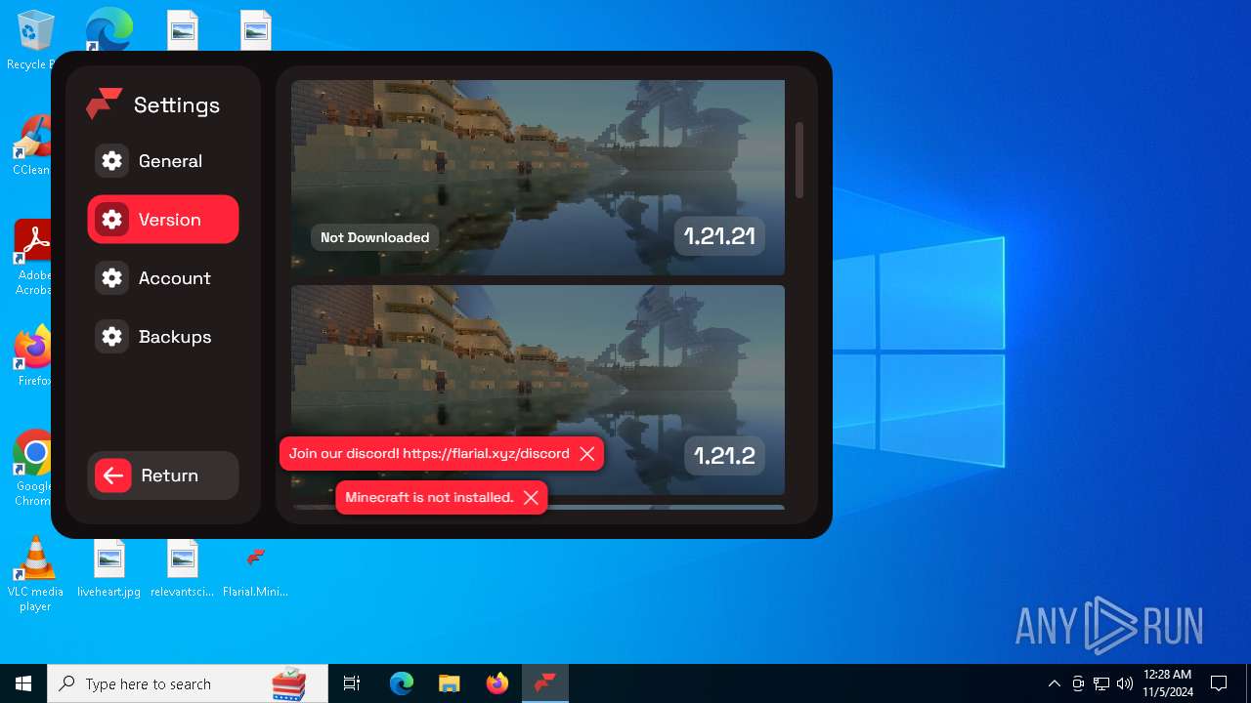Screen dimensions: 1251x703
Task: Show hidden system tray icons
Action: coord(1054,683)
